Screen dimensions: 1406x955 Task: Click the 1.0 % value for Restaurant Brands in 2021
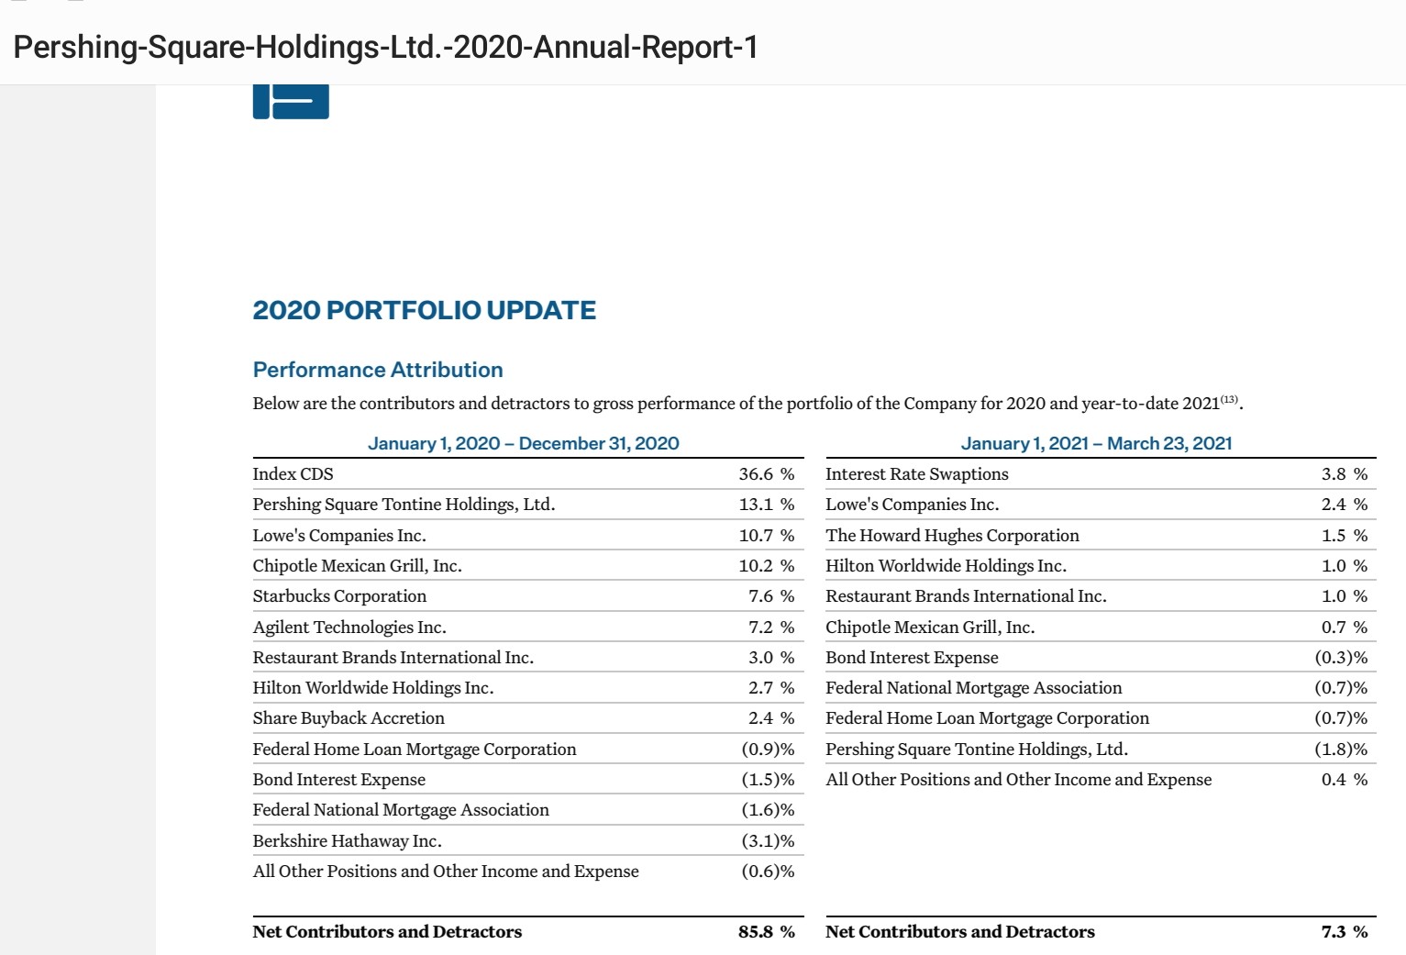(x=1345, y=596)
